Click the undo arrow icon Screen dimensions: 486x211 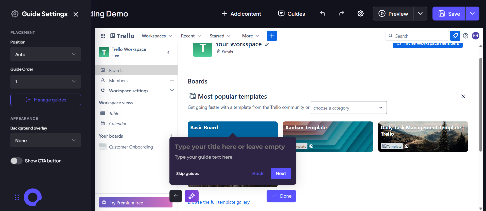[x=322, y=13]
